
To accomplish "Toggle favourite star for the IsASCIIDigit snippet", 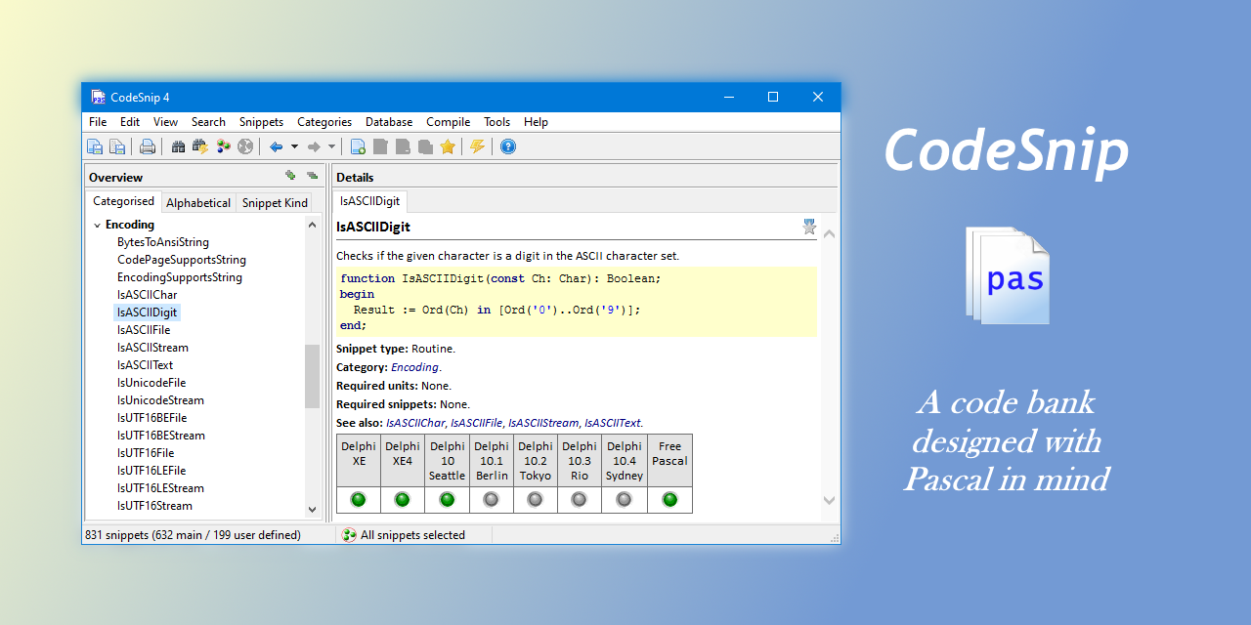I will coord(809,227).
